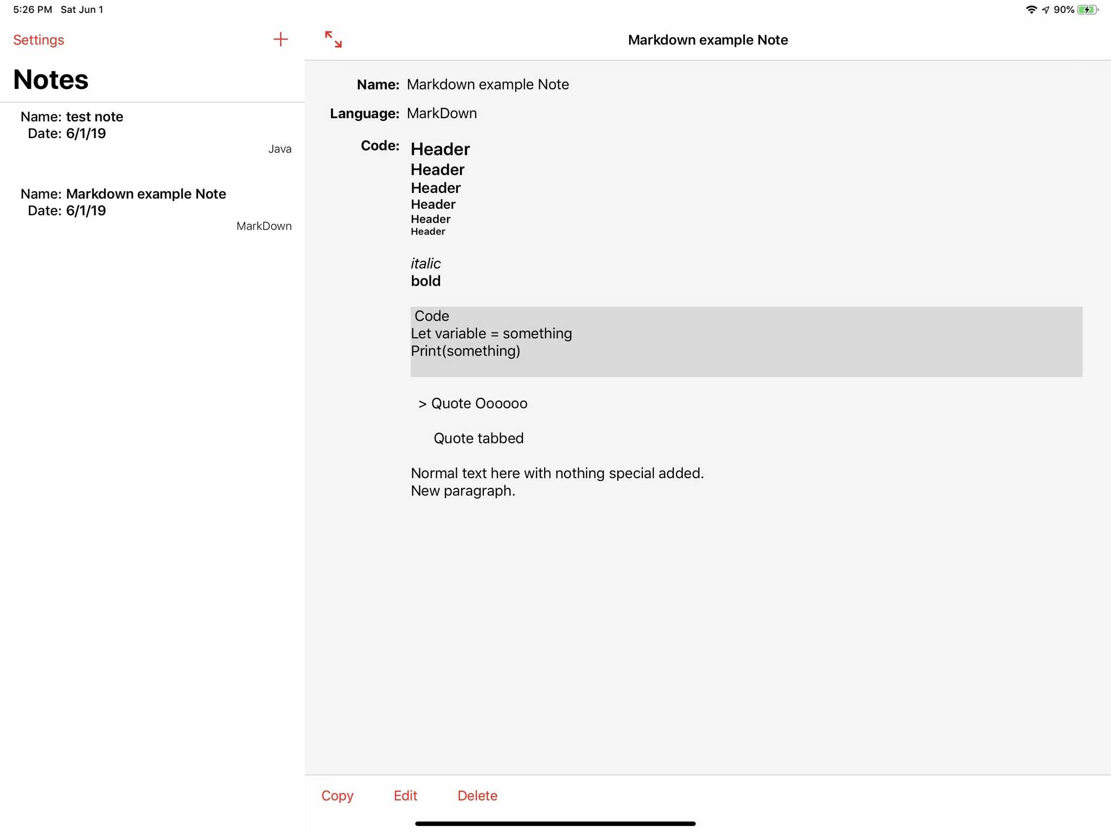Screen dimensions: 1111x832
Task: Tap the plus icon to add note
Action: 280,40
